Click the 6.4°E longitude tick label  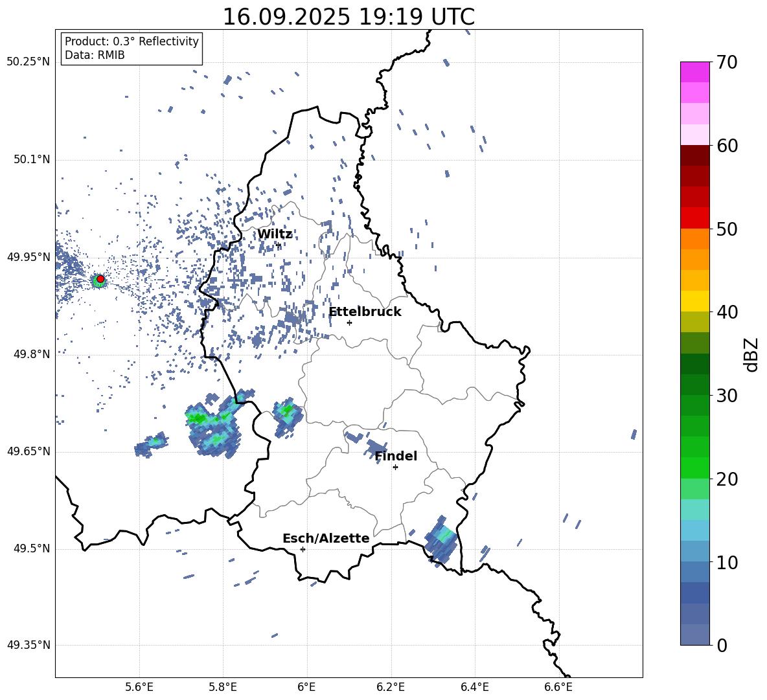point(475,687)
